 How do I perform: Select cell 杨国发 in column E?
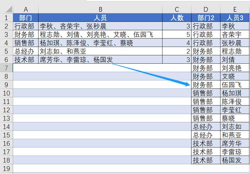pyautogui.click(x=235, y=160)
